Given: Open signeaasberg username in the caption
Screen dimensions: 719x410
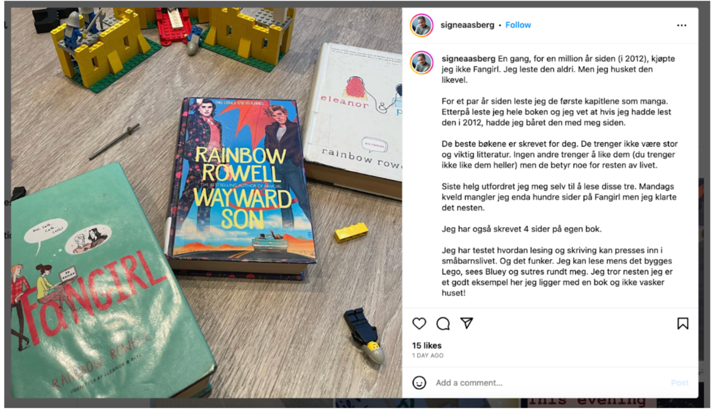Looking at the screenshot, I should (x=468, y=59).
